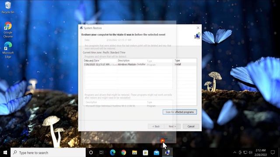This screenshot has width=280, height=157.
Task: Launch Microsoft Edge from the taskbar
Action: (112, 153)
